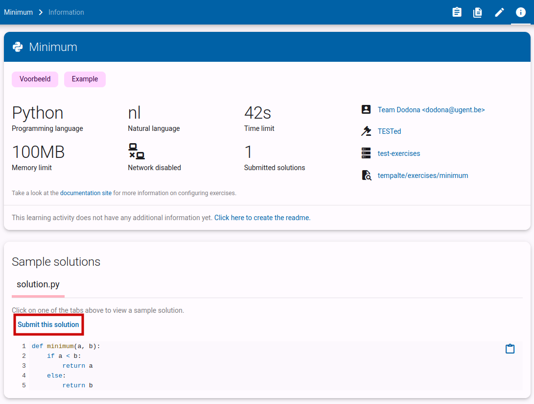Image resolution: width=534 pixels, height=404 pixels.
Task: Click the file search icon beside tempalte path
Action: click(x=366, y=175)
